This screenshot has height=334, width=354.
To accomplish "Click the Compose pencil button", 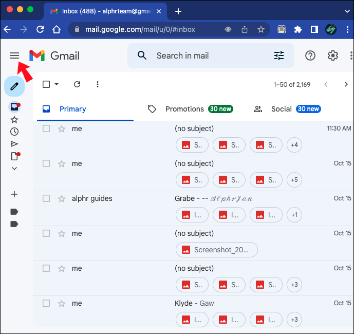I will tap(14, 86).
